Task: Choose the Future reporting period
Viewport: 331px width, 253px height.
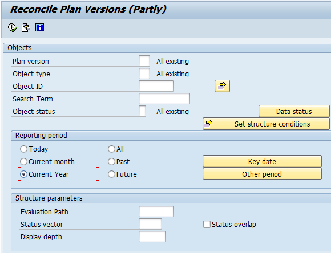Action: pos(111,174)
